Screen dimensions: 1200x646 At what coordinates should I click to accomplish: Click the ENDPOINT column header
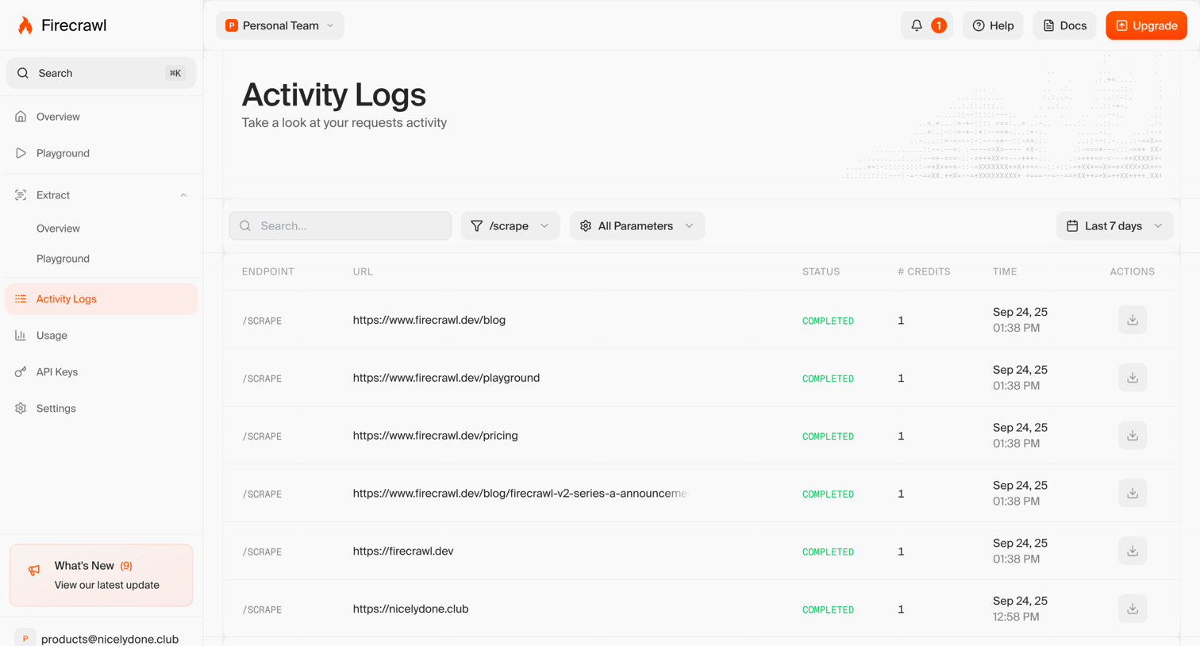[268, 271]
